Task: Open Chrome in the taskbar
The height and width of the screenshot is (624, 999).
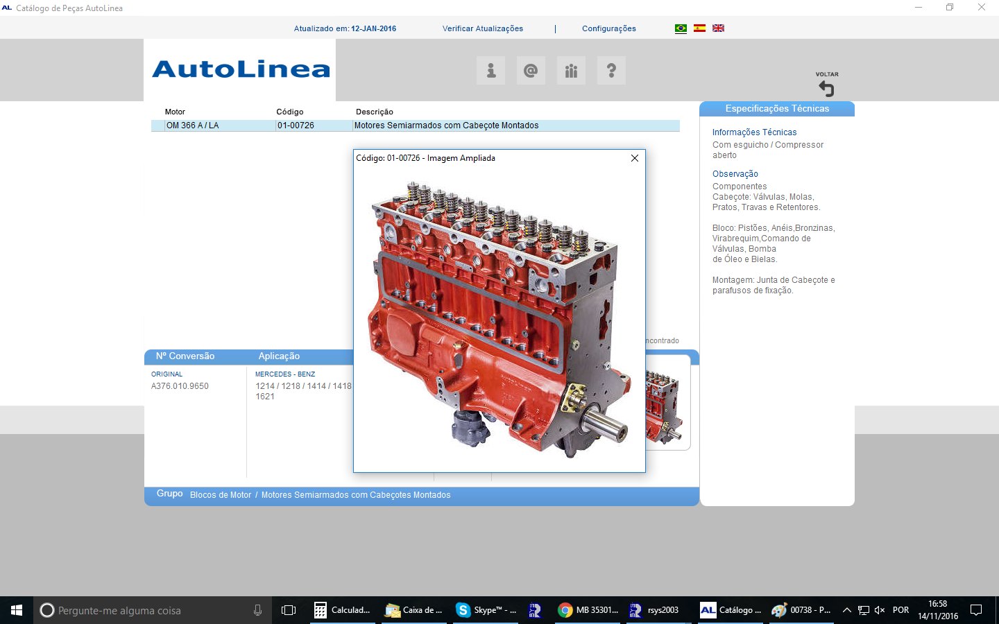Action: pyautogui.click(x=588, y=610)
